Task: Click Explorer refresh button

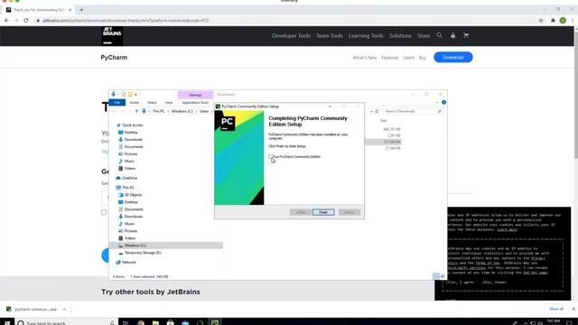Action: 377,111
